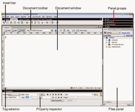Image resolution: width=135 pixels, height=112 pixels.
Task: Insert a Date from the Insert bar
Action: click(x=32, y=23)
